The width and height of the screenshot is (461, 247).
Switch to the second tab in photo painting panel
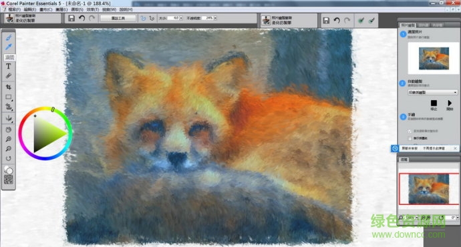coord(424,25)
